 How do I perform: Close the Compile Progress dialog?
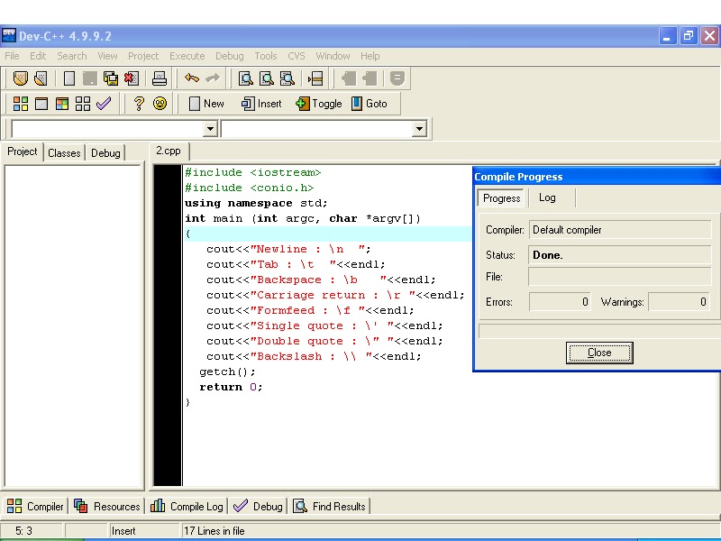(x=599, y=353)
